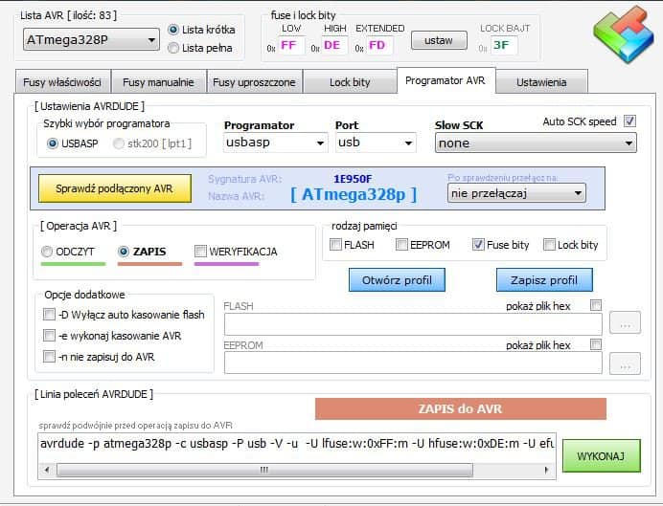
Task: Click command line scrollbar right arrow
Action: [547, 470]
